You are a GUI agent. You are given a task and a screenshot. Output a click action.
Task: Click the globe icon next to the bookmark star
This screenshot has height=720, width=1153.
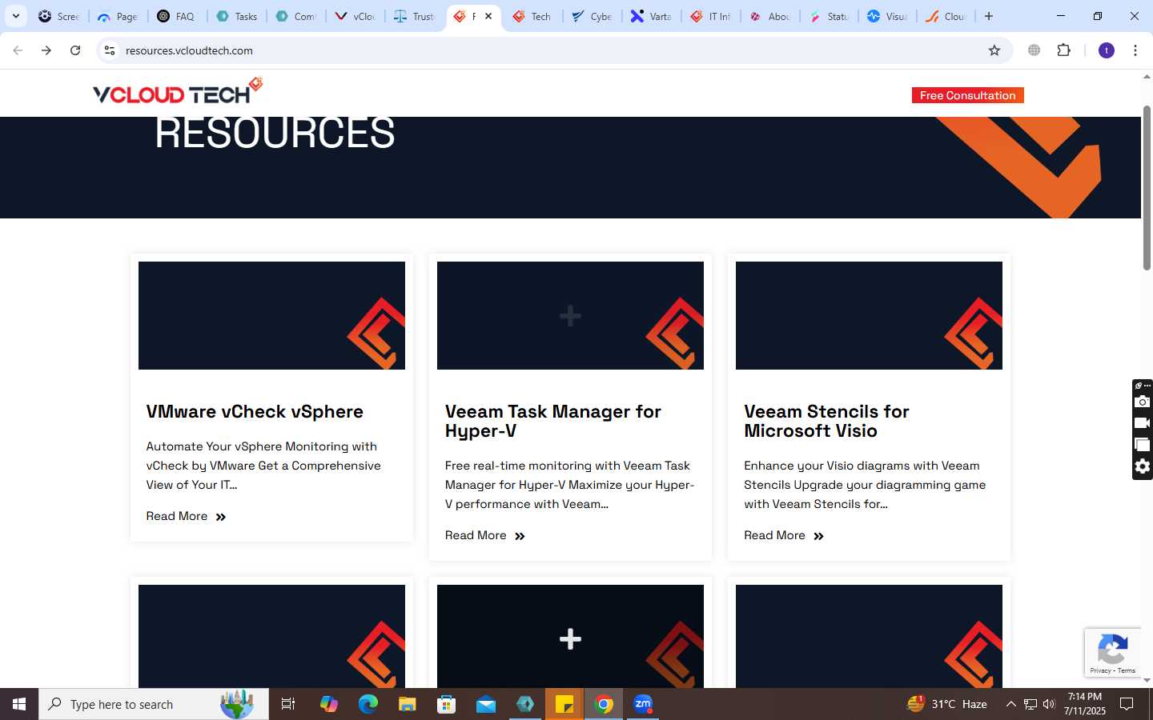[x=1034, y=50]
